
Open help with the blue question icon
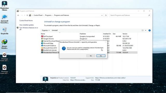click(149, 30)
